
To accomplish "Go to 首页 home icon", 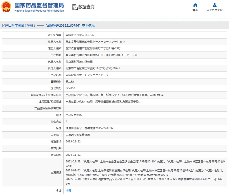I will pos(195,5).
